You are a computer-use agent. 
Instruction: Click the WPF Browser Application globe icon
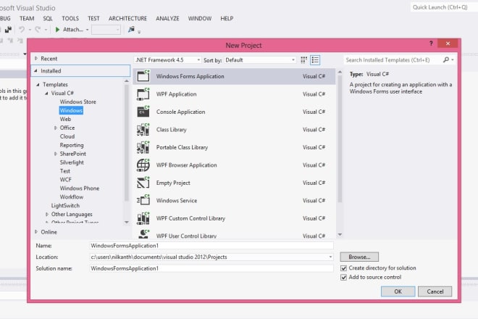coord(143,165)
